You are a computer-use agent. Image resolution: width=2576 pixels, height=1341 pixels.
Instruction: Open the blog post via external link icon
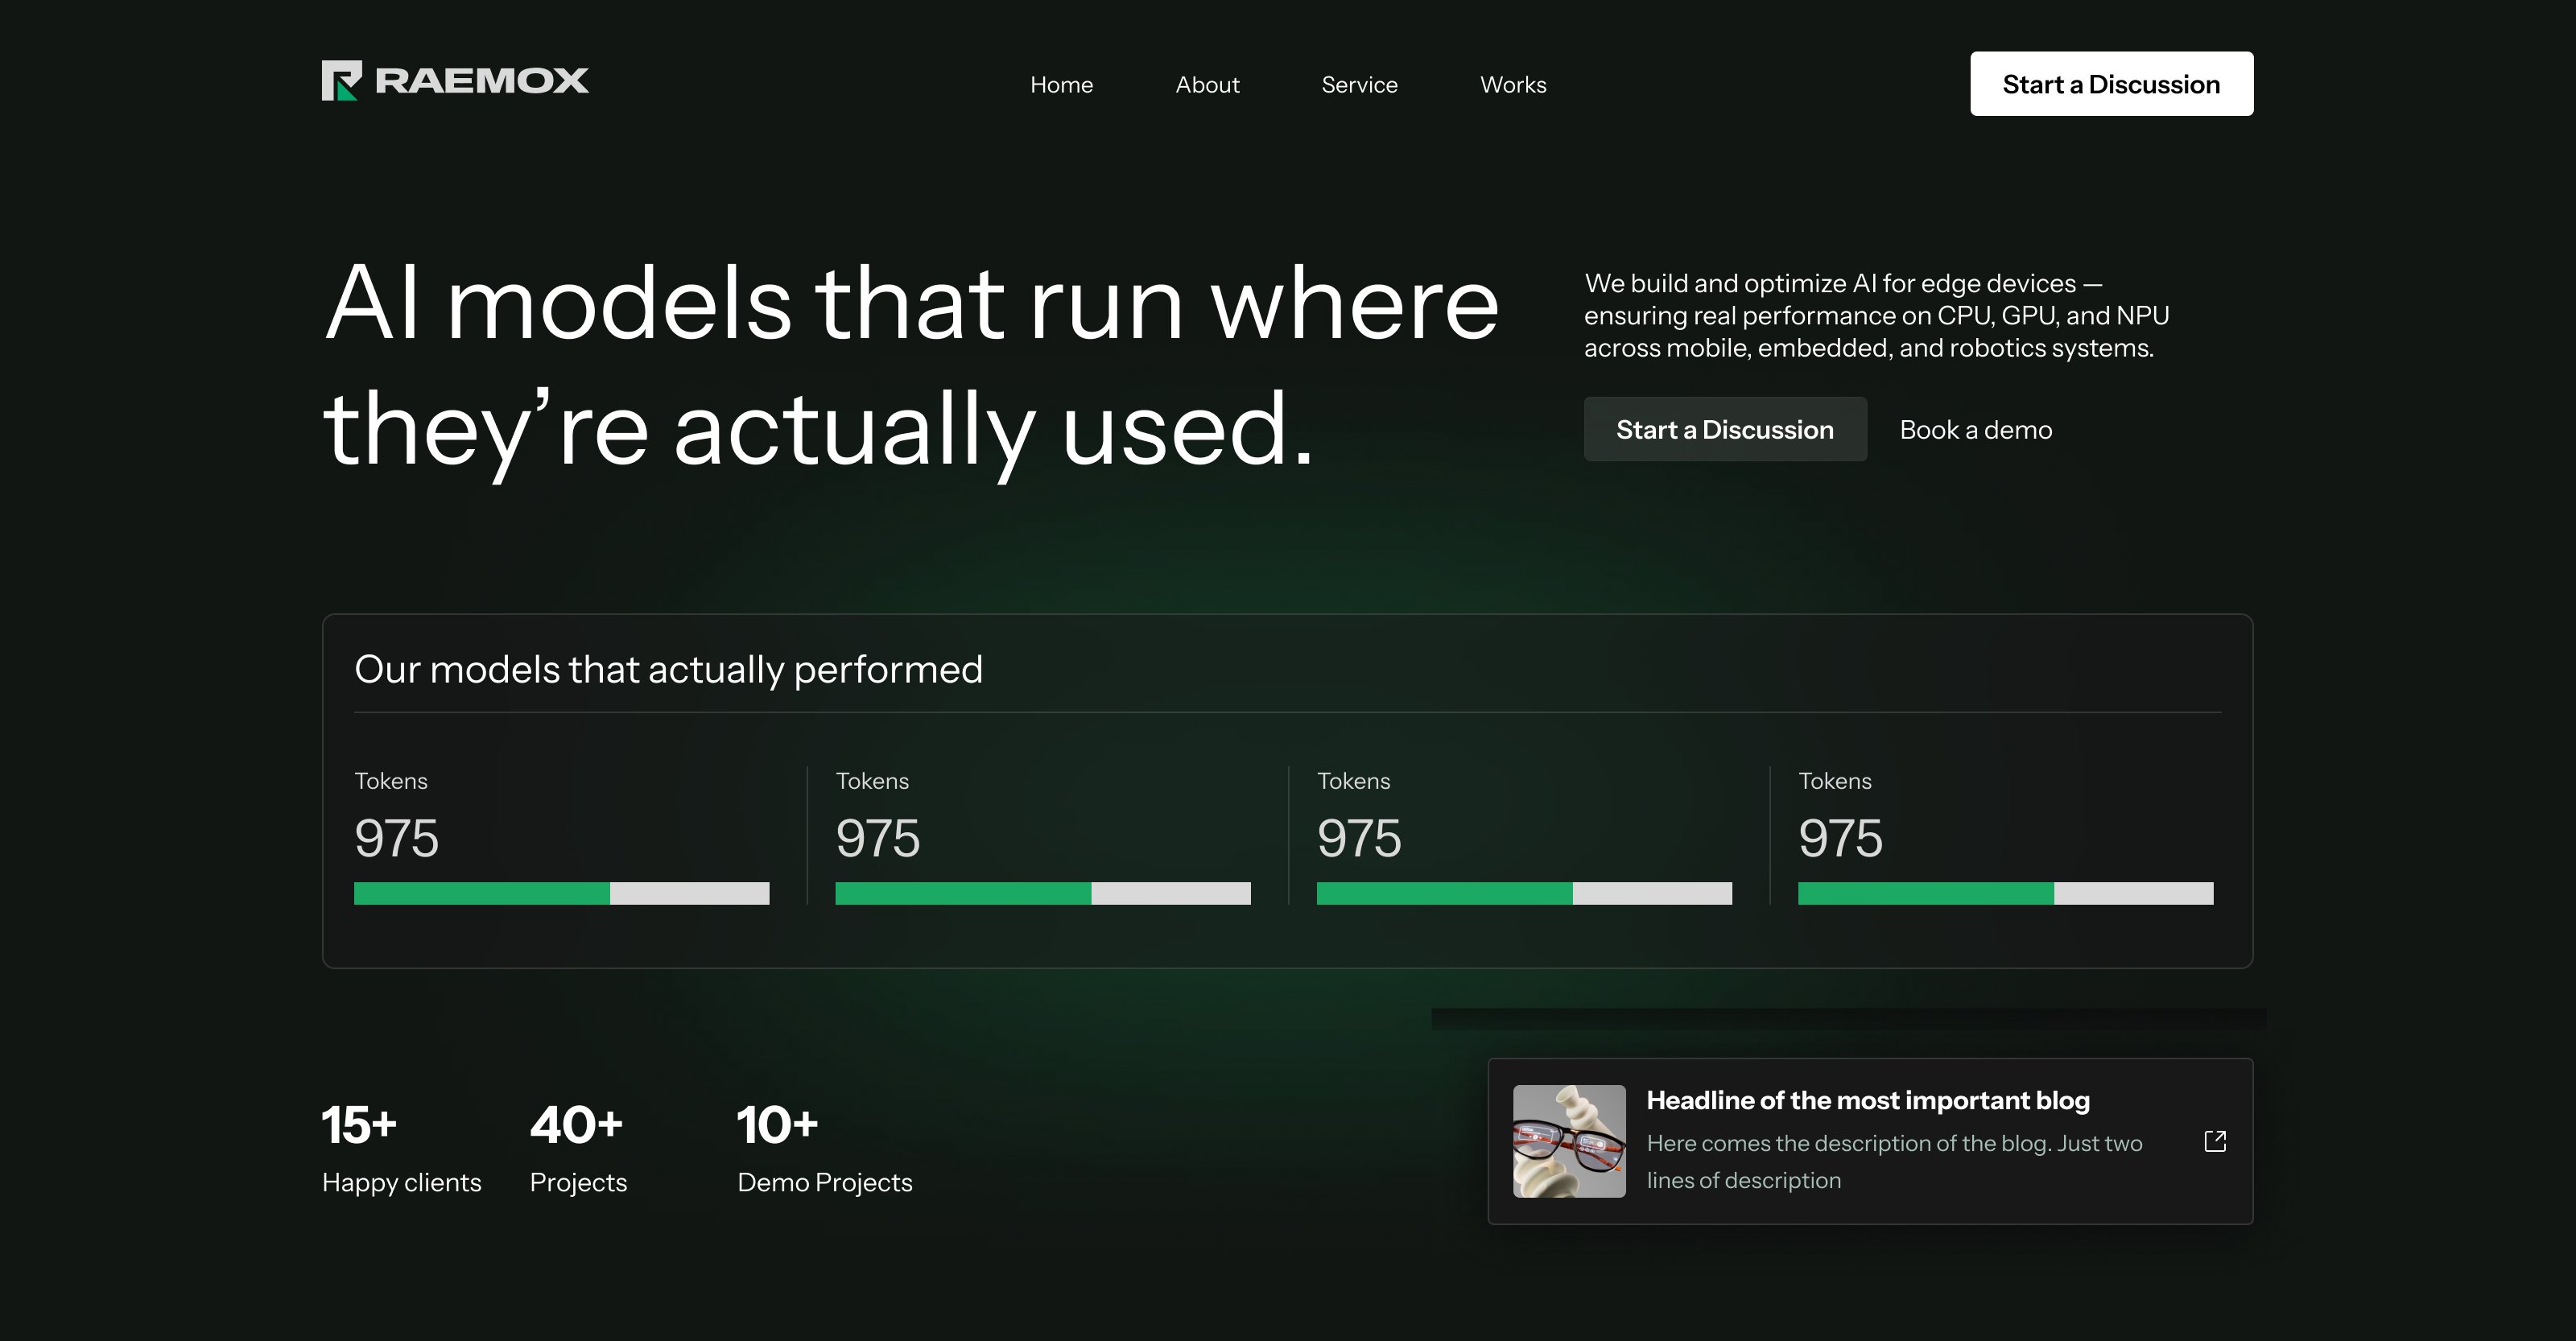[x=2216, y=1141]
